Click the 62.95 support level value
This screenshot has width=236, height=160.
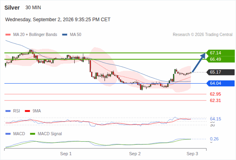215,94
